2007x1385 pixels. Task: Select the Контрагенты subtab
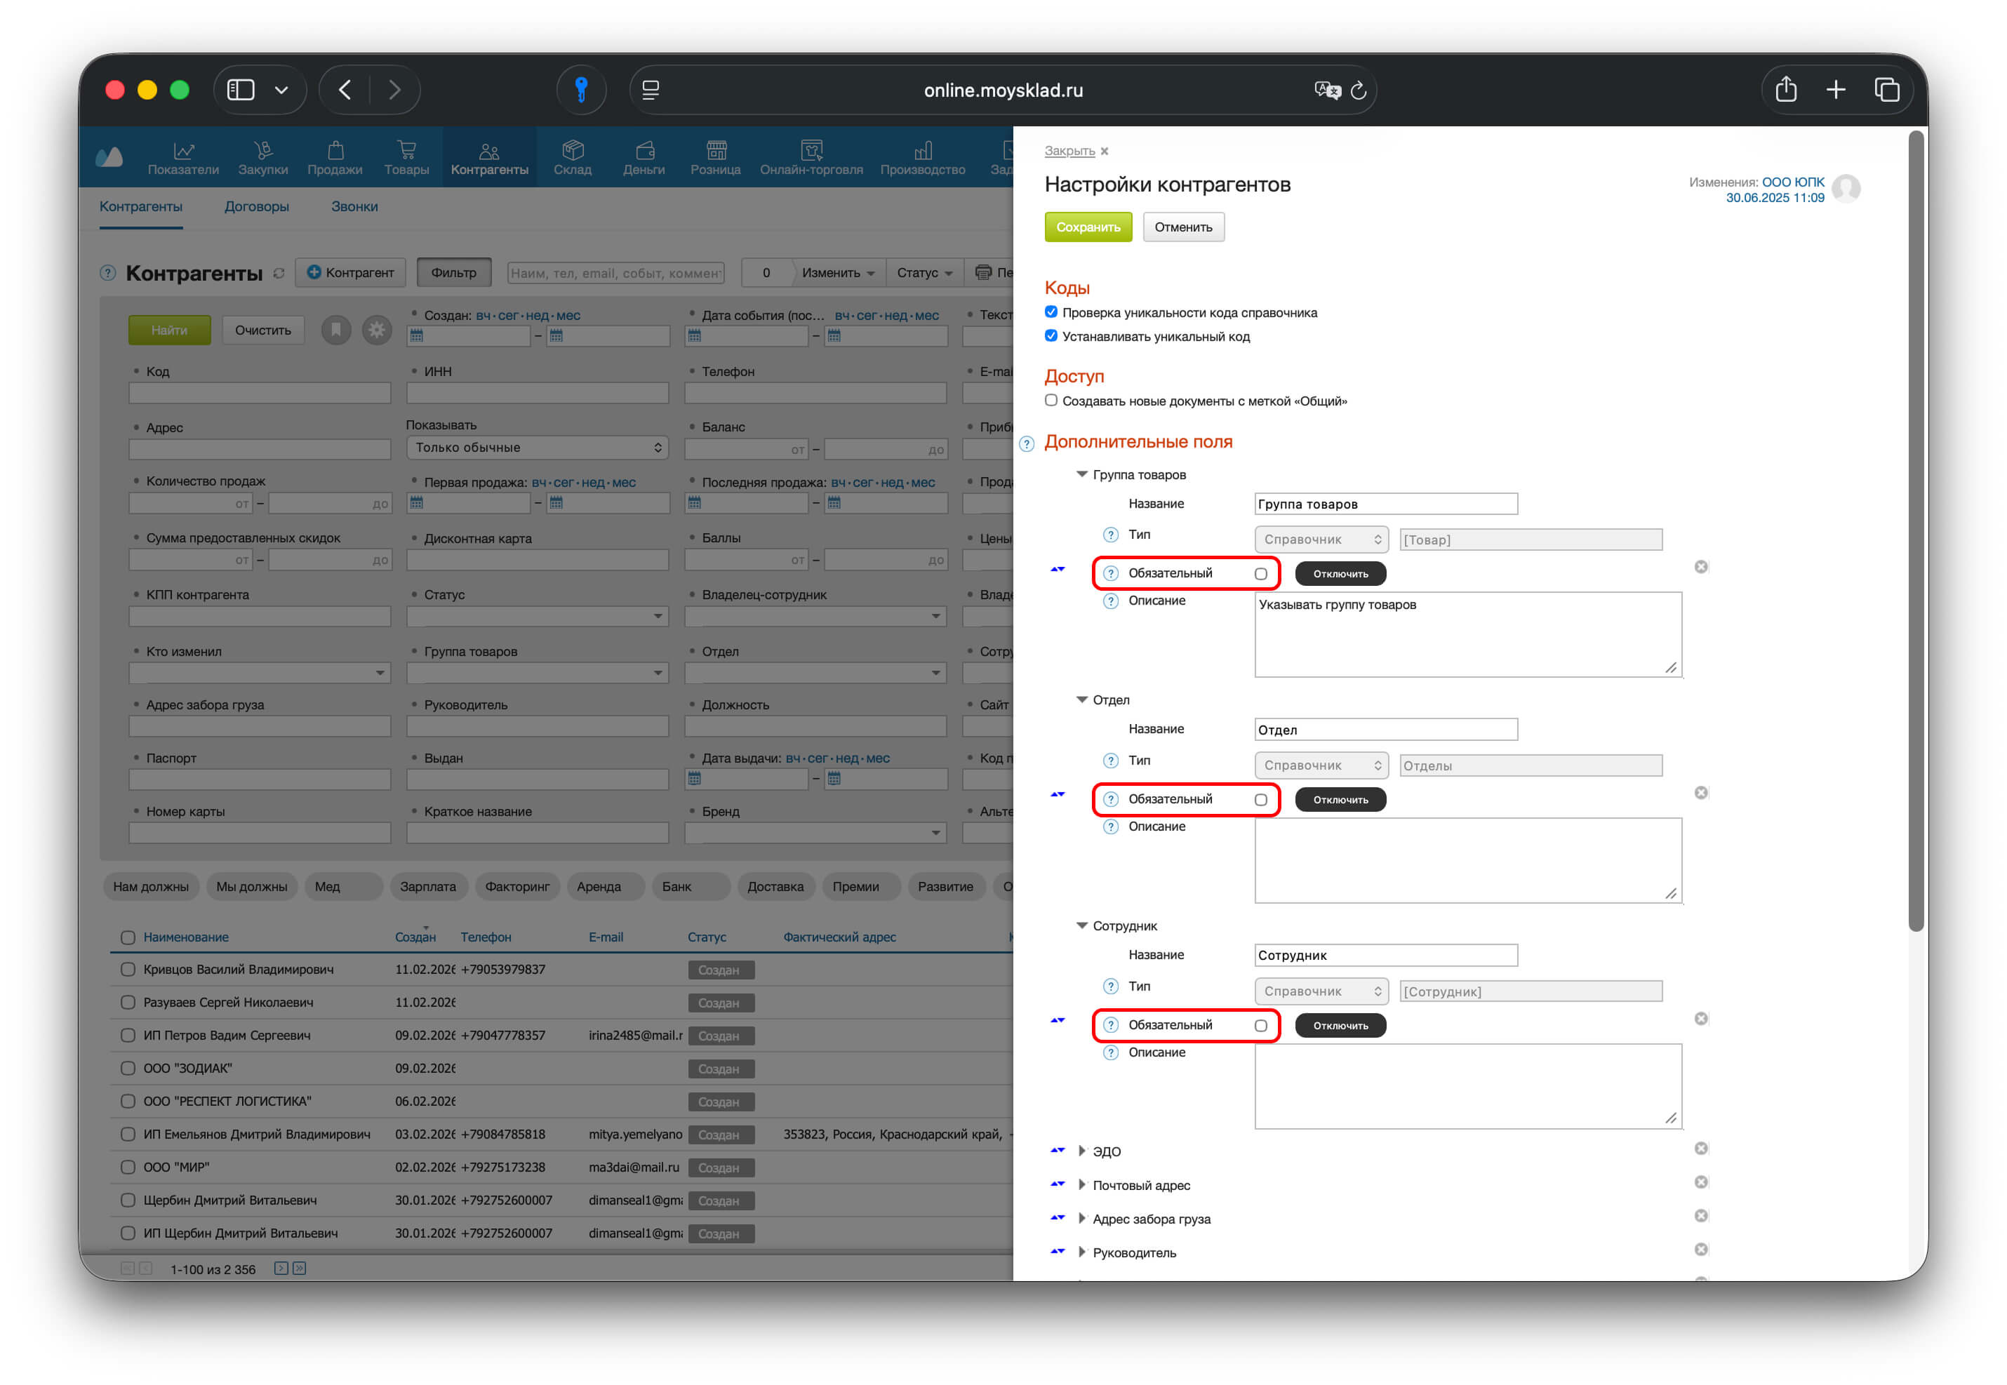(140, 206)
